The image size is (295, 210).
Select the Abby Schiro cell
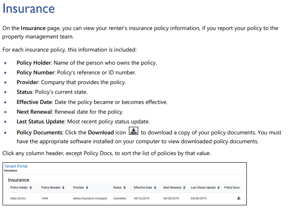(18, 198)
